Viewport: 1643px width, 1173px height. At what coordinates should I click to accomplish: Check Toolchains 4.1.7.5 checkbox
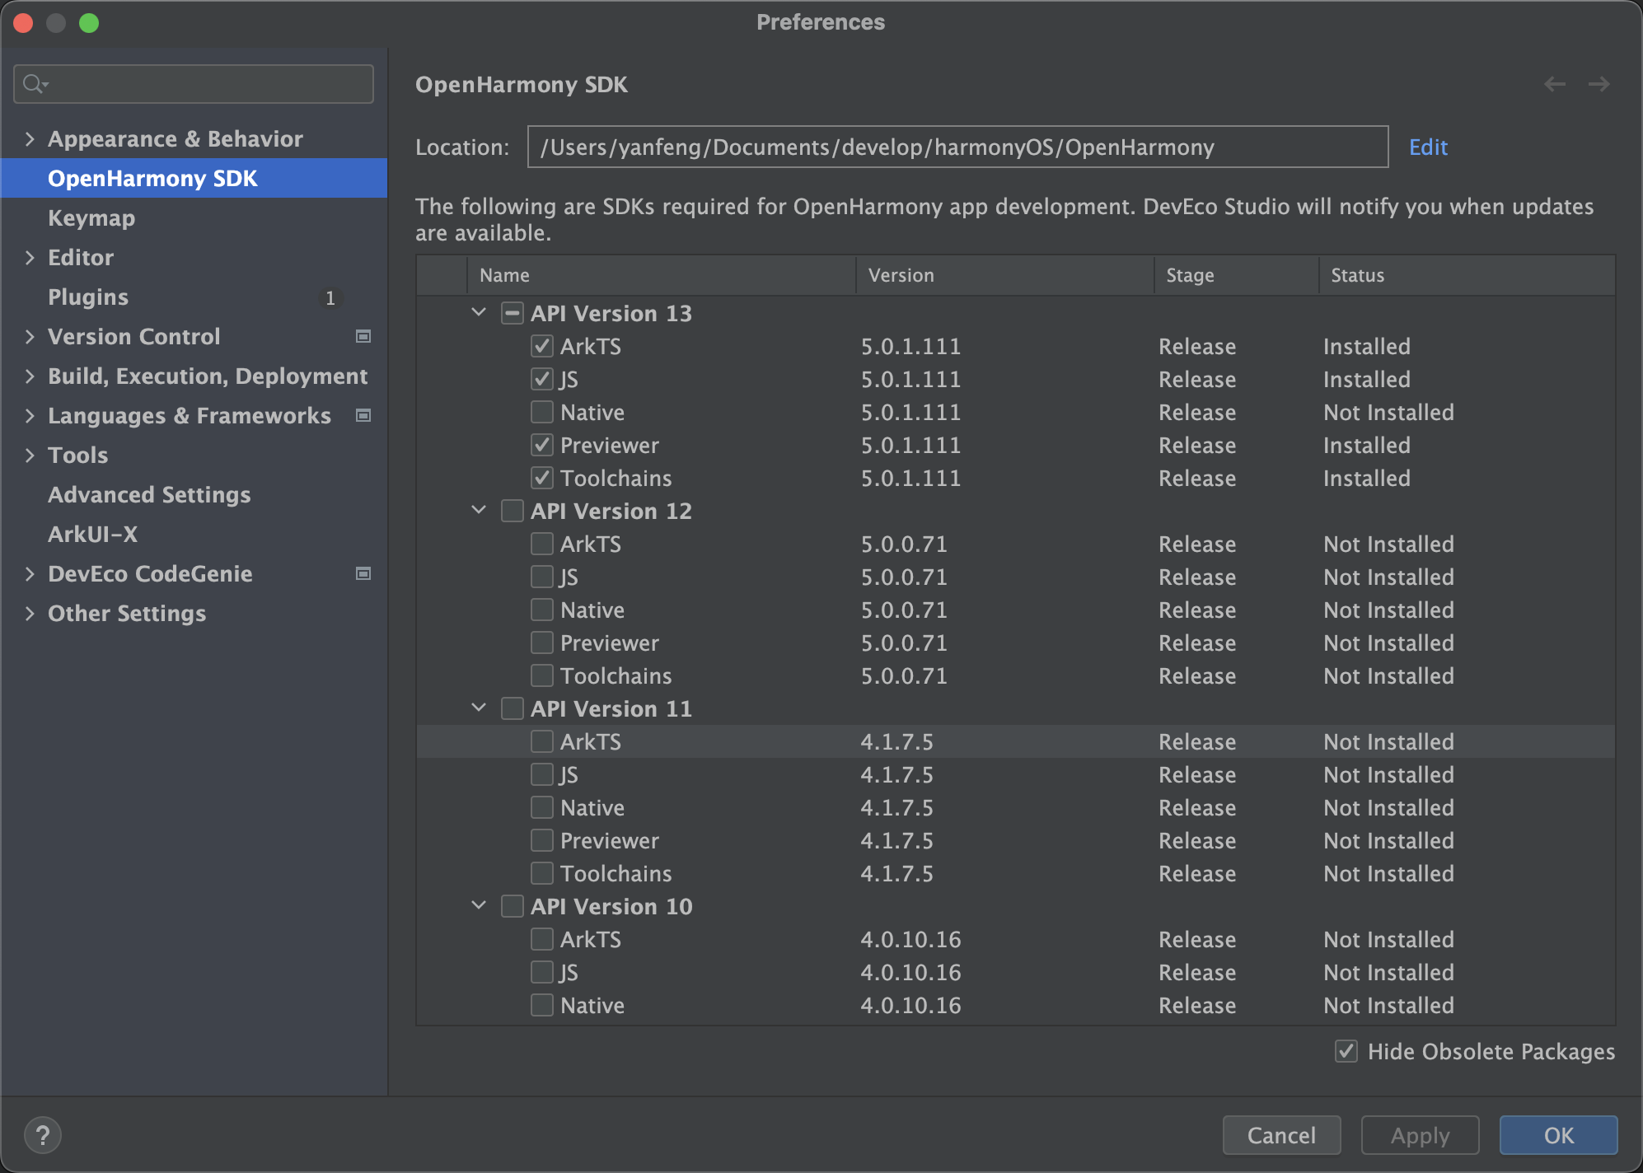coord(542,873)
